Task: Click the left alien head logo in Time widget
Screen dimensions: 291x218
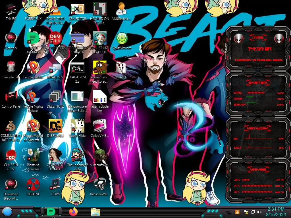Action: point(238,38)
